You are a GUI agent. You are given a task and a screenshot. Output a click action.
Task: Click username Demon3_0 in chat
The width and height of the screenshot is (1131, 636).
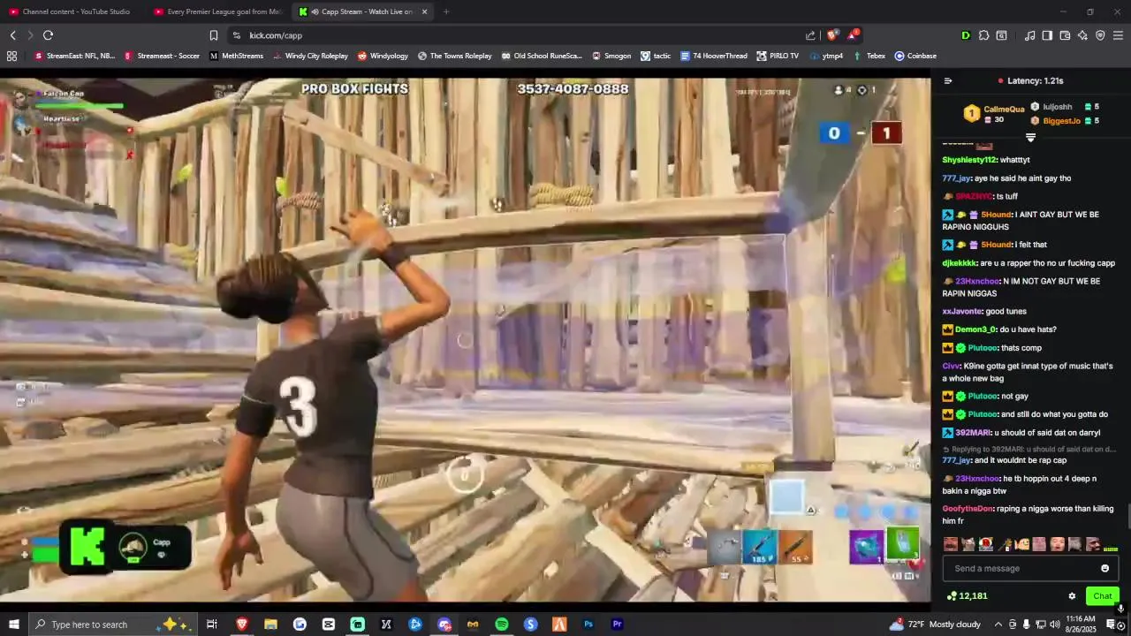(975, 329)
